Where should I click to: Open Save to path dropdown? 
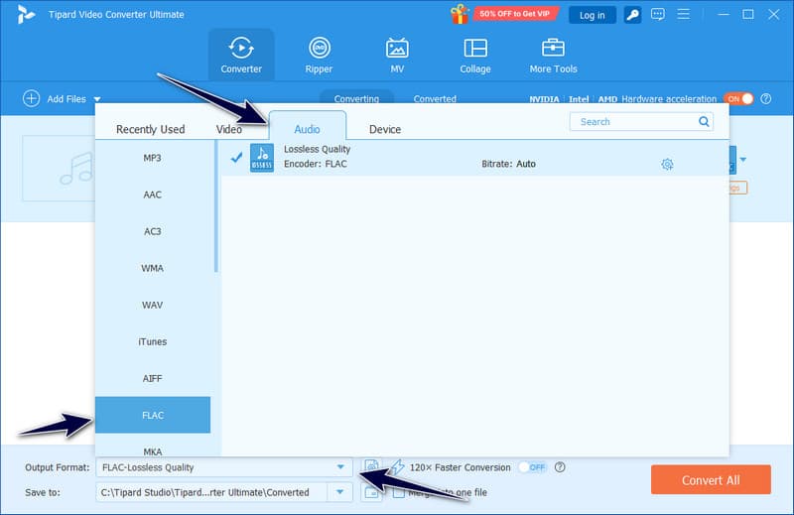pos(340,492)
